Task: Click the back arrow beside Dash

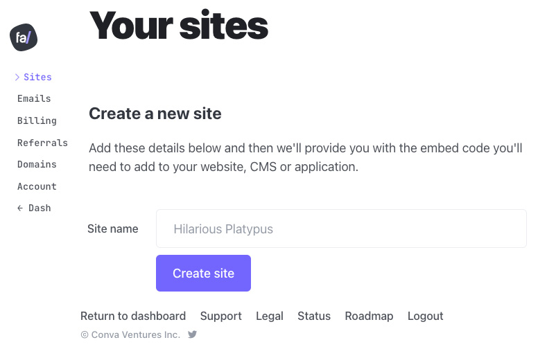Action: pyautogui.click(x=20, y=208)
